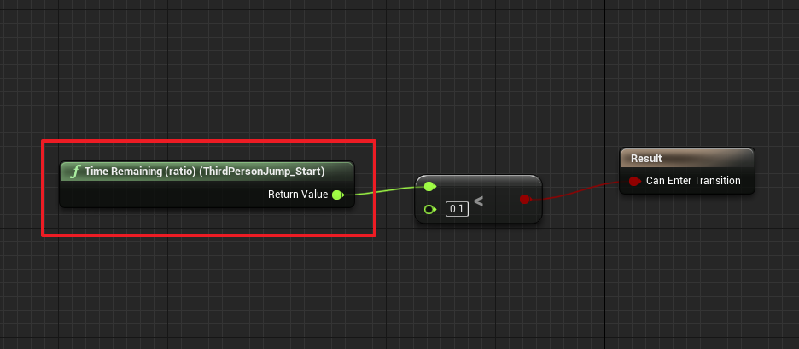This screenshot has width=799, height=349.
Task: Click the dark body of Time Remaining node
Action: 163,195
